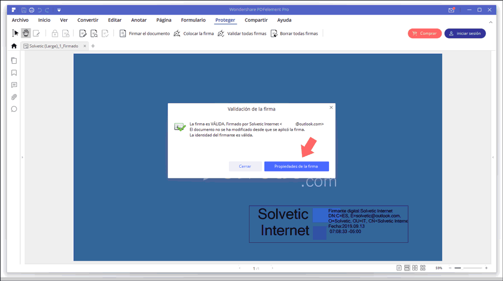Choose the edit object tool icon

click(x=36, y=33)
